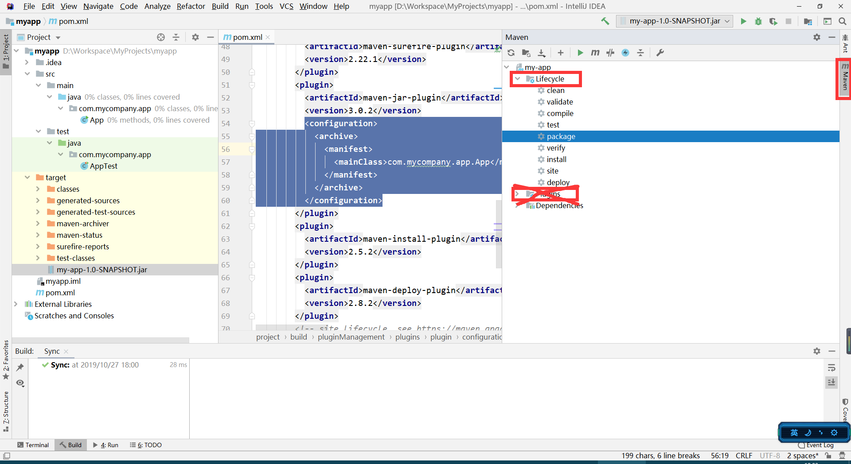This screenshot has height=464, width=851.
Task: Run with Coverage from the main toolbar
Action: [773, 21]
